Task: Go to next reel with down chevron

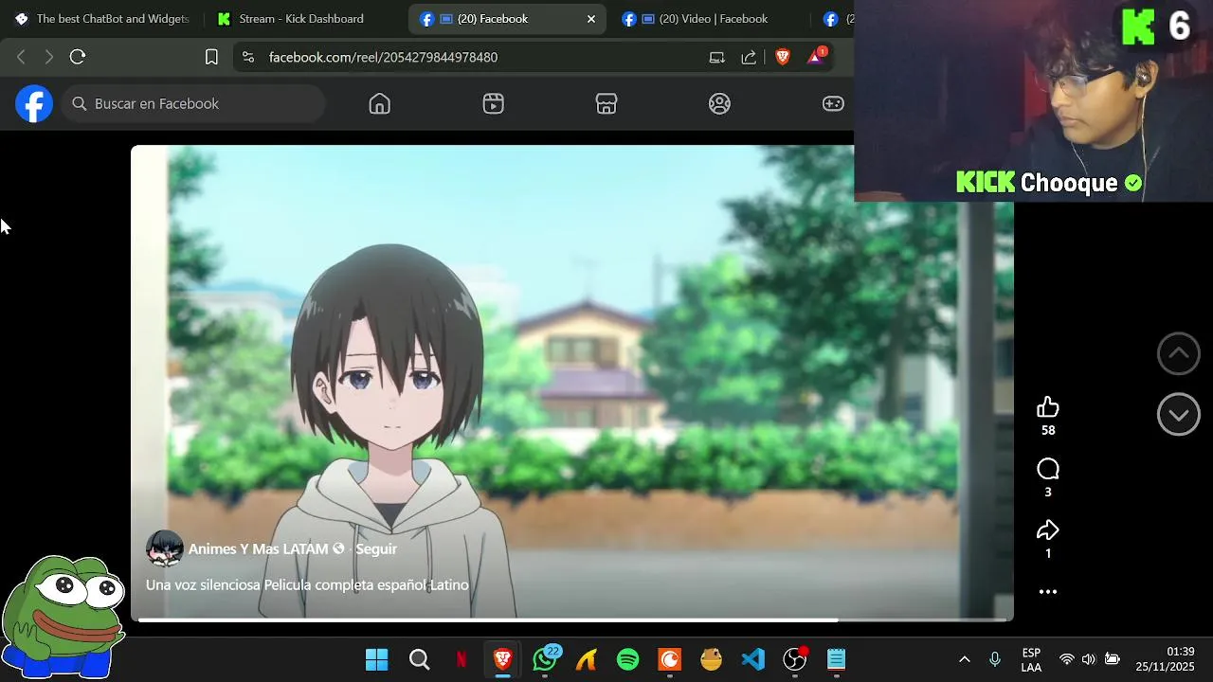Action: [x=1179, y=414]
